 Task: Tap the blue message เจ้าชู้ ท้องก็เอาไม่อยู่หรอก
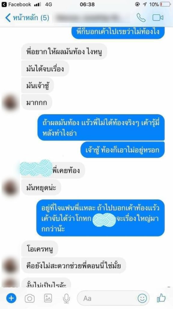coord(123,150)
